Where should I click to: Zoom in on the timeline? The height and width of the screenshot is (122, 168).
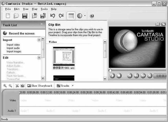pyautogui.click(x=5, y=86)
